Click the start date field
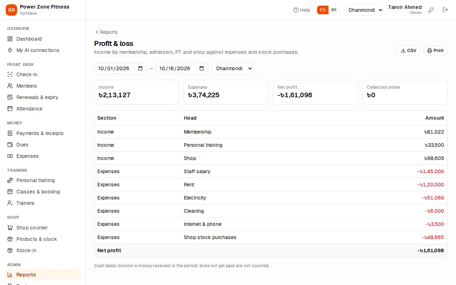The image size is (456, 285). coord(120,68)
